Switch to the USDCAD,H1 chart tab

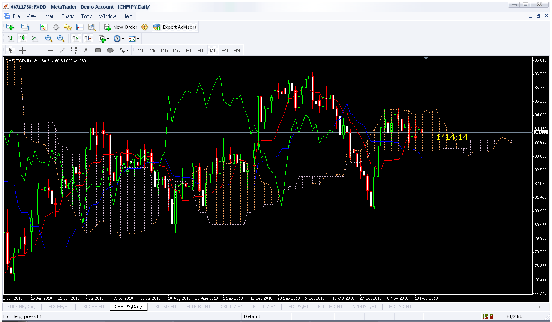(x=399, y=307)
